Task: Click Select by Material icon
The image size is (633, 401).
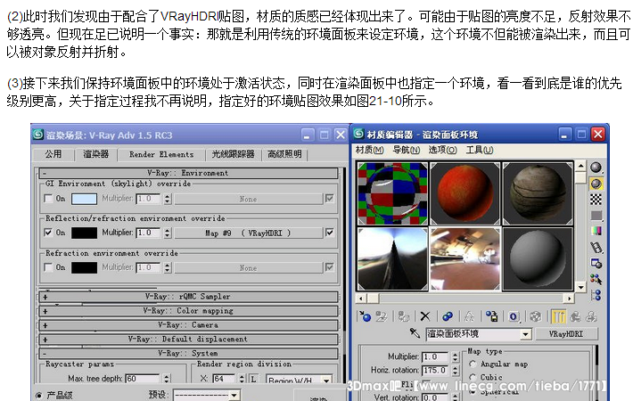Action: (x=596, y=279)
